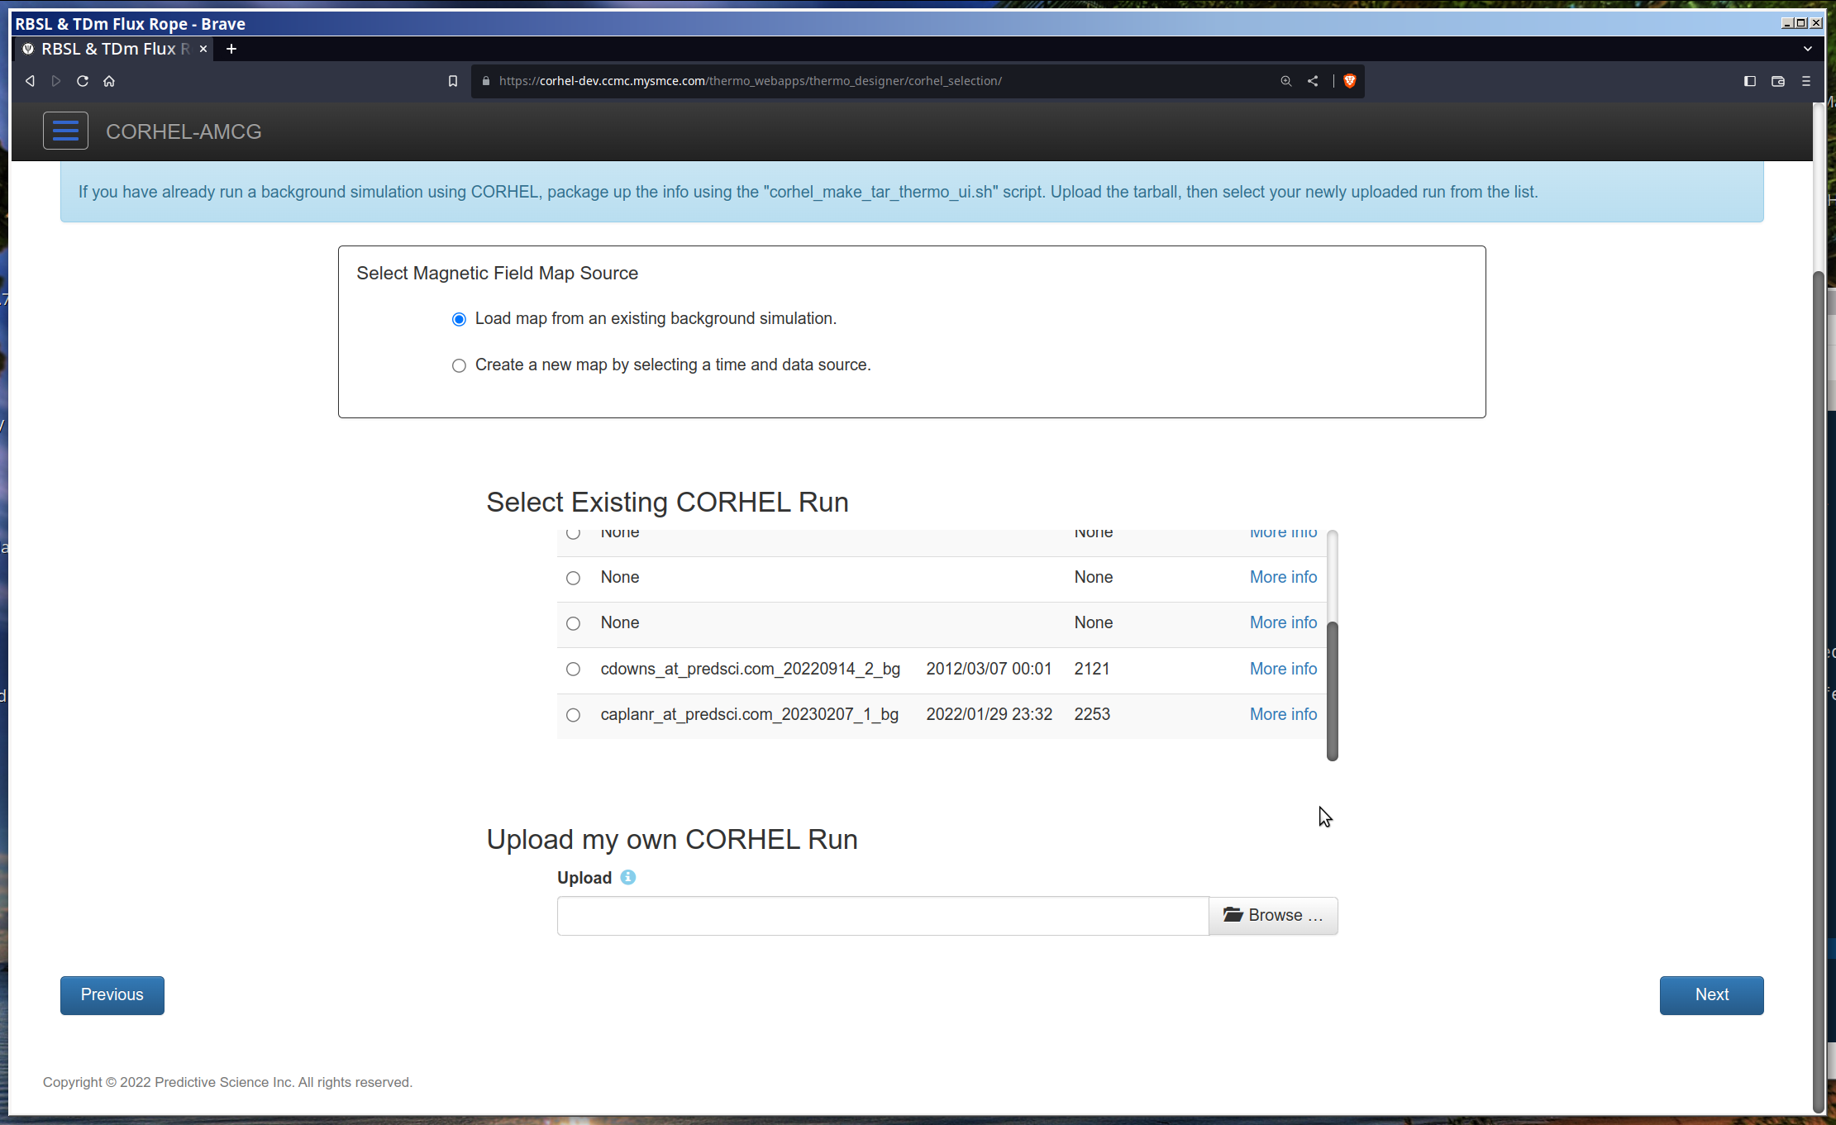Open the tab search dropdown chevron

point(1807,49)
